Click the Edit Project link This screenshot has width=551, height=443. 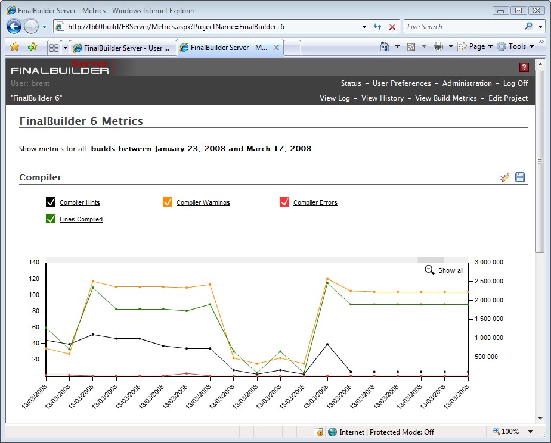click(x=508, y=98)
